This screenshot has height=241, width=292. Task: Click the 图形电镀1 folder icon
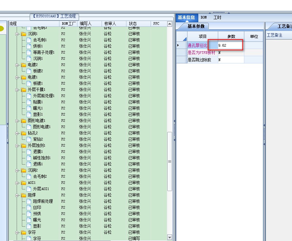pyautogui.click(x=24, y=121)
